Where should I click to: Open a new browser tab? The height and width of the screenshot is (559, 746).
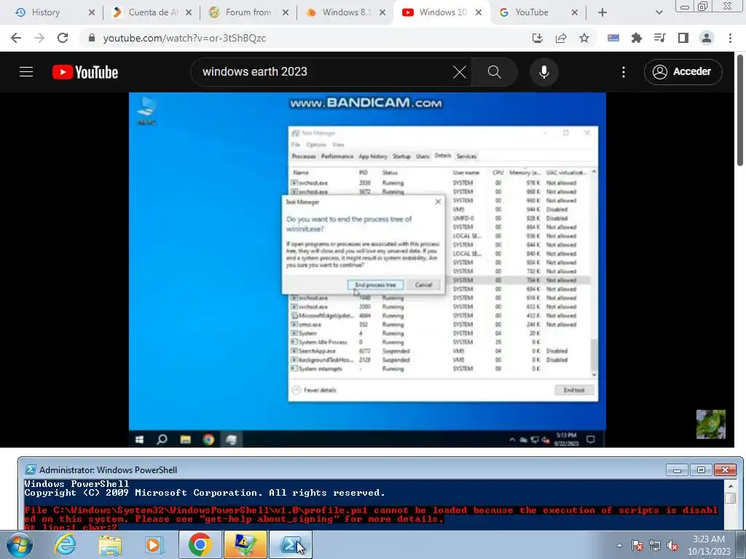coord(602,12)
